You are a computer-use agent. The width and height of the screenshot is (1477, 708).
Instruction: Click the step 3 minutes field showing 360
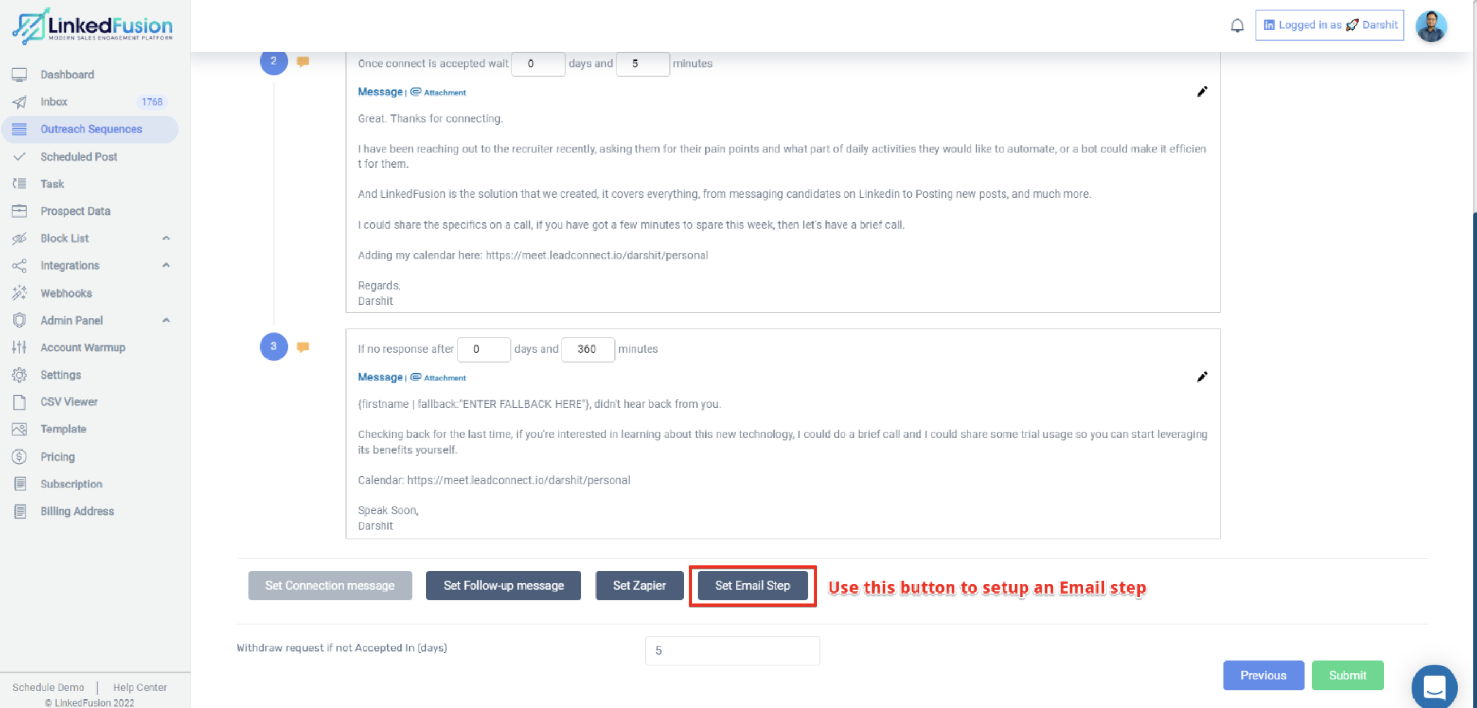click(x=588, y=349)
